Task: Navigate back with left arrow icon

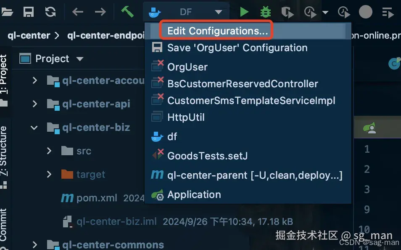Action: 78,12
